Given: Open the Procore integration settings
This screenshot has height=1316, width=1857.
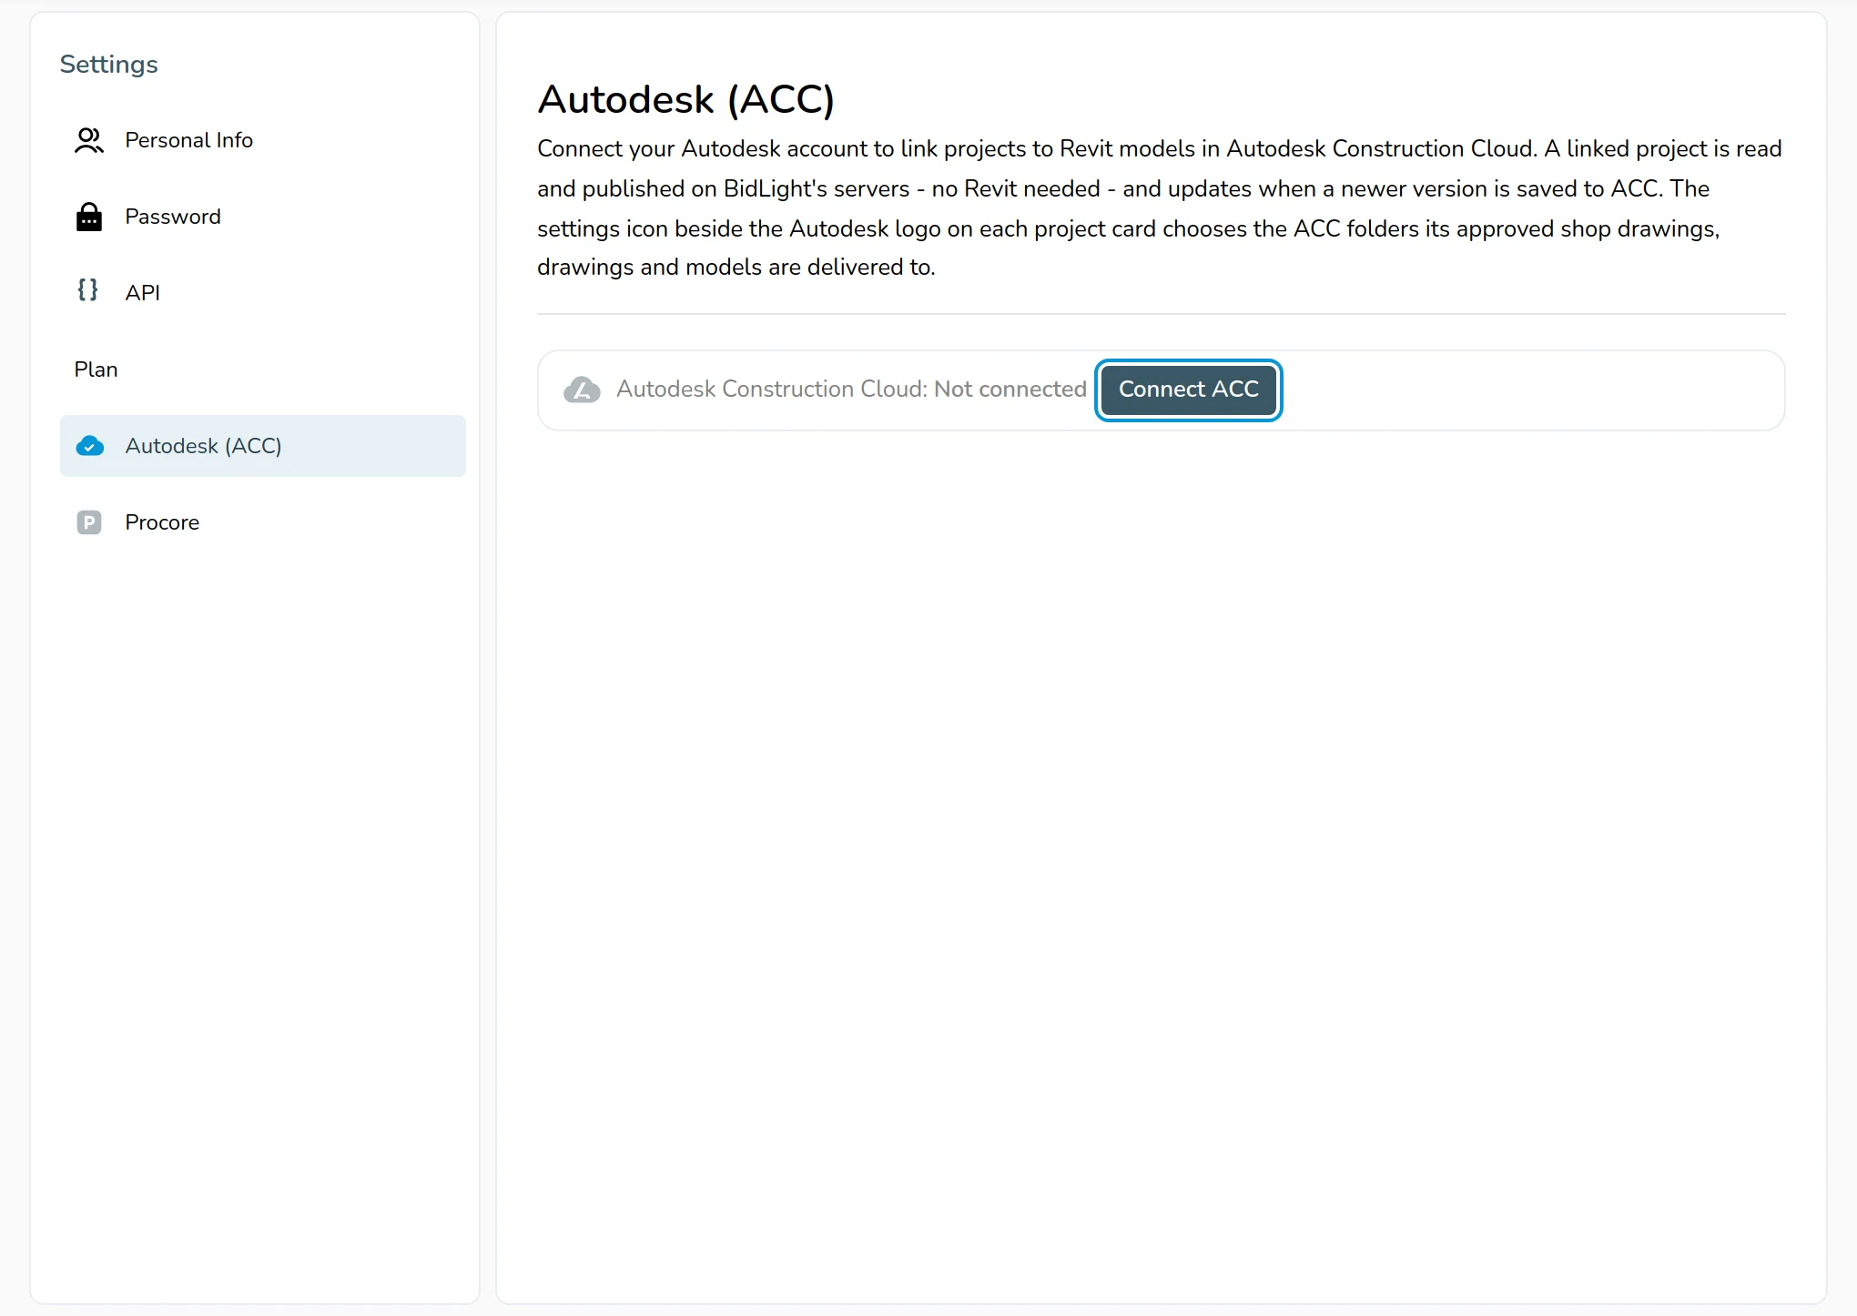Looking at the screenshot, I should (x=262, y=522).
